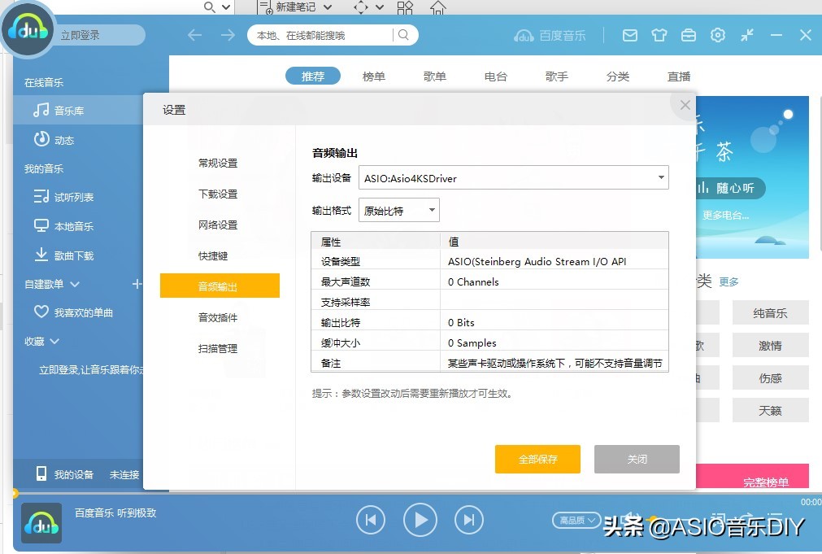Open the 输出格式 原始比特 dropdown
This screenshot has width=822, height=554.
398,209
